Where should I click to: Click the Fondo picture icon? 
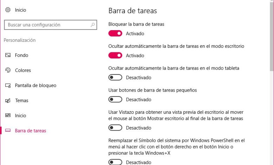[8, 55]
